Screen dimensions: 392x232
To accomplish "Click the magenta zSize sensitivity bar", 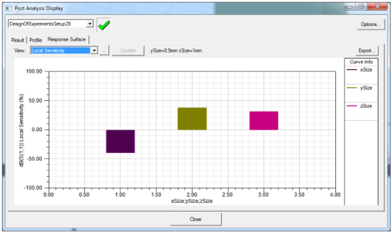I will (x=264, y=121).
